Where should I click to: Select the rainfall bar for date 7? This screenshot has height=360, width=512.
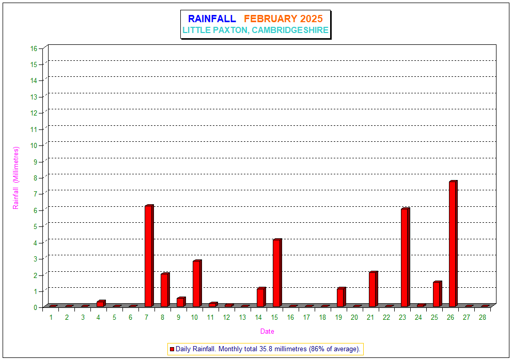point(149,256)
